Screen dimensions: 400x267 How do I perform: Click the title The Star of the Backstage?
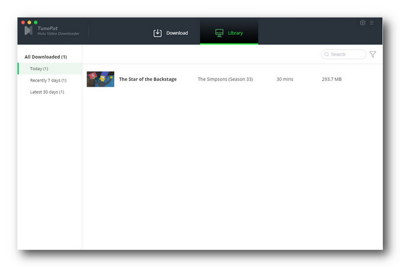click(147, 79)
